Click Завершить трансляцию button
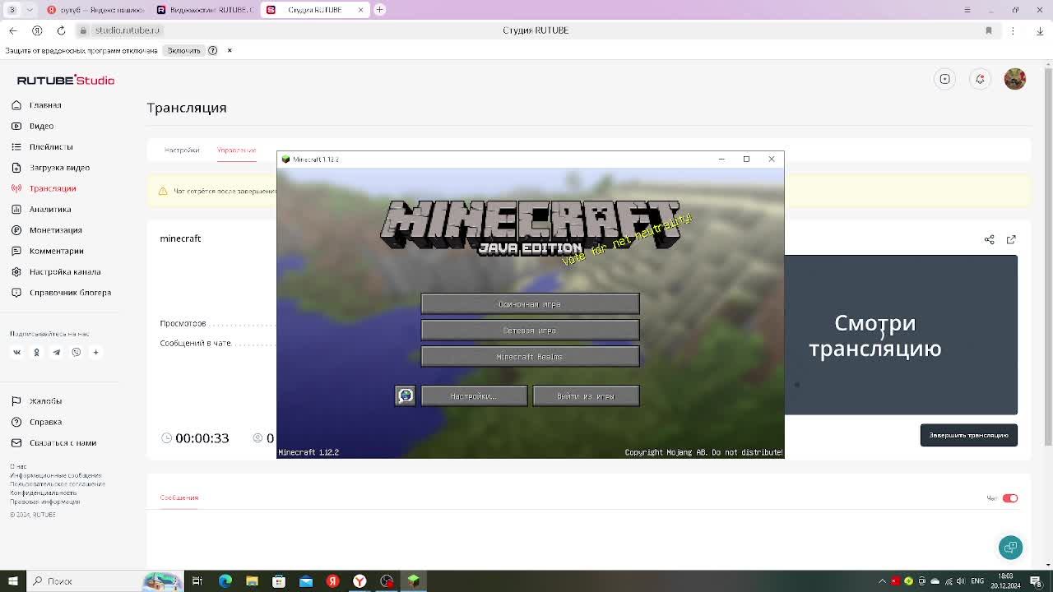Screen dimensions: 1053x592 [969, 435]
